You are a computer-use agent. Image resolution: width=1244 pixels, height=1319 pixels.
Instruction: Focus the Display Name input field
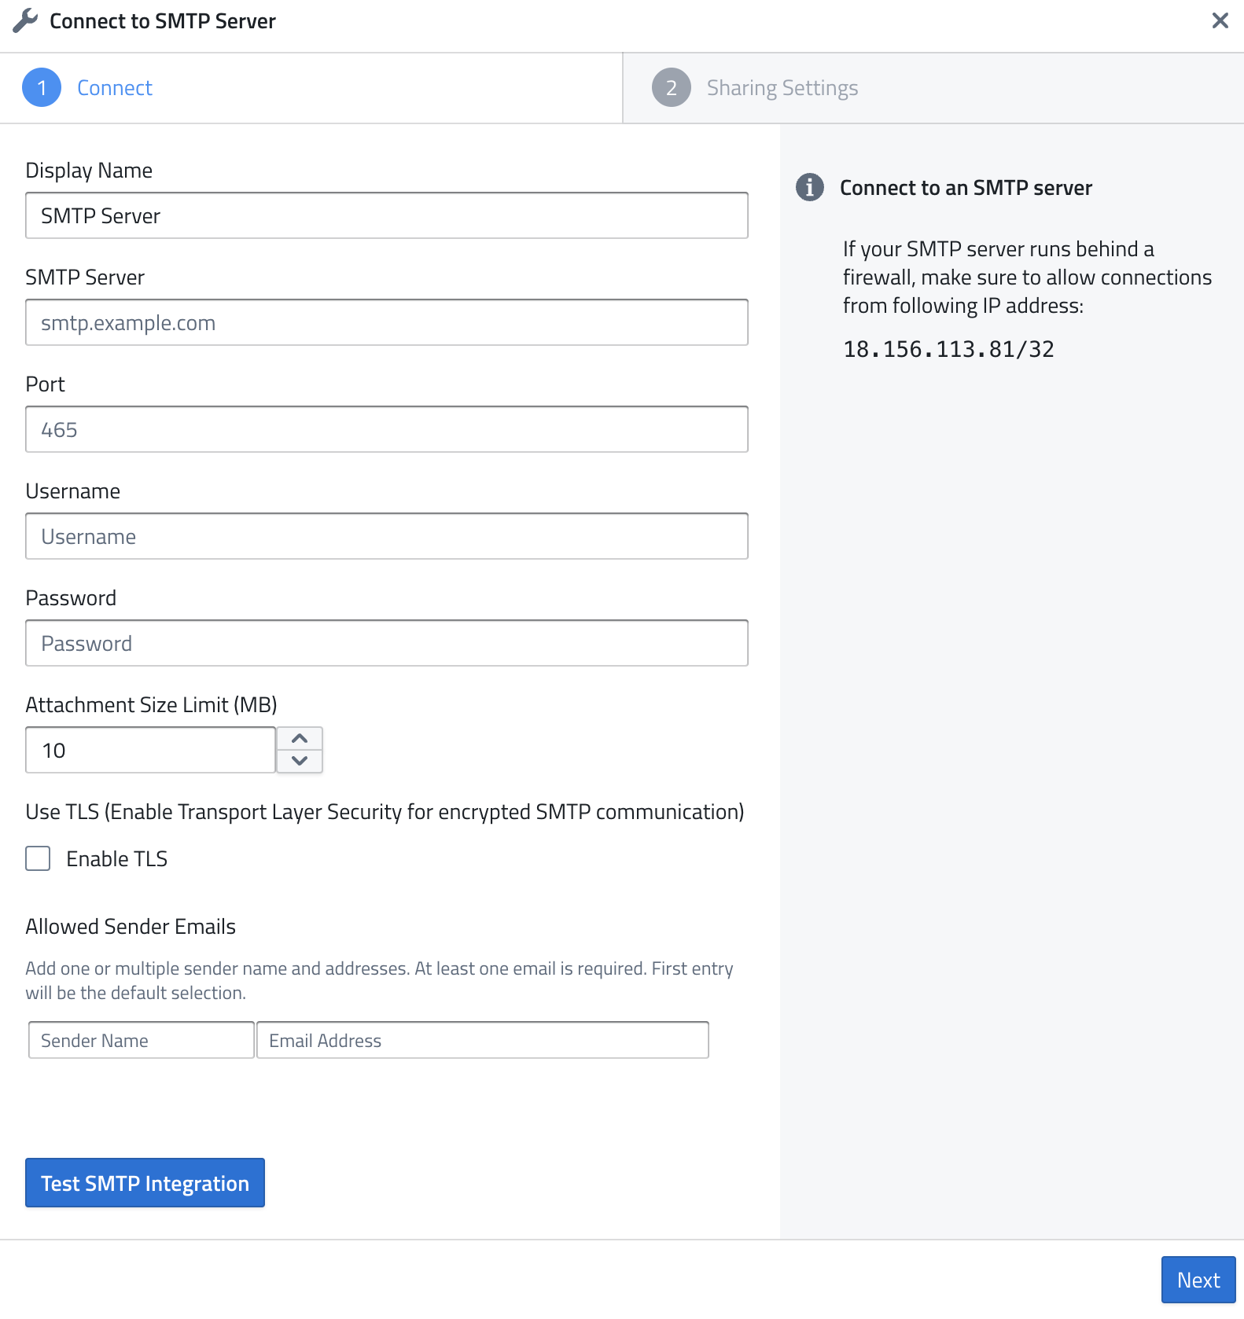[386, 216]
